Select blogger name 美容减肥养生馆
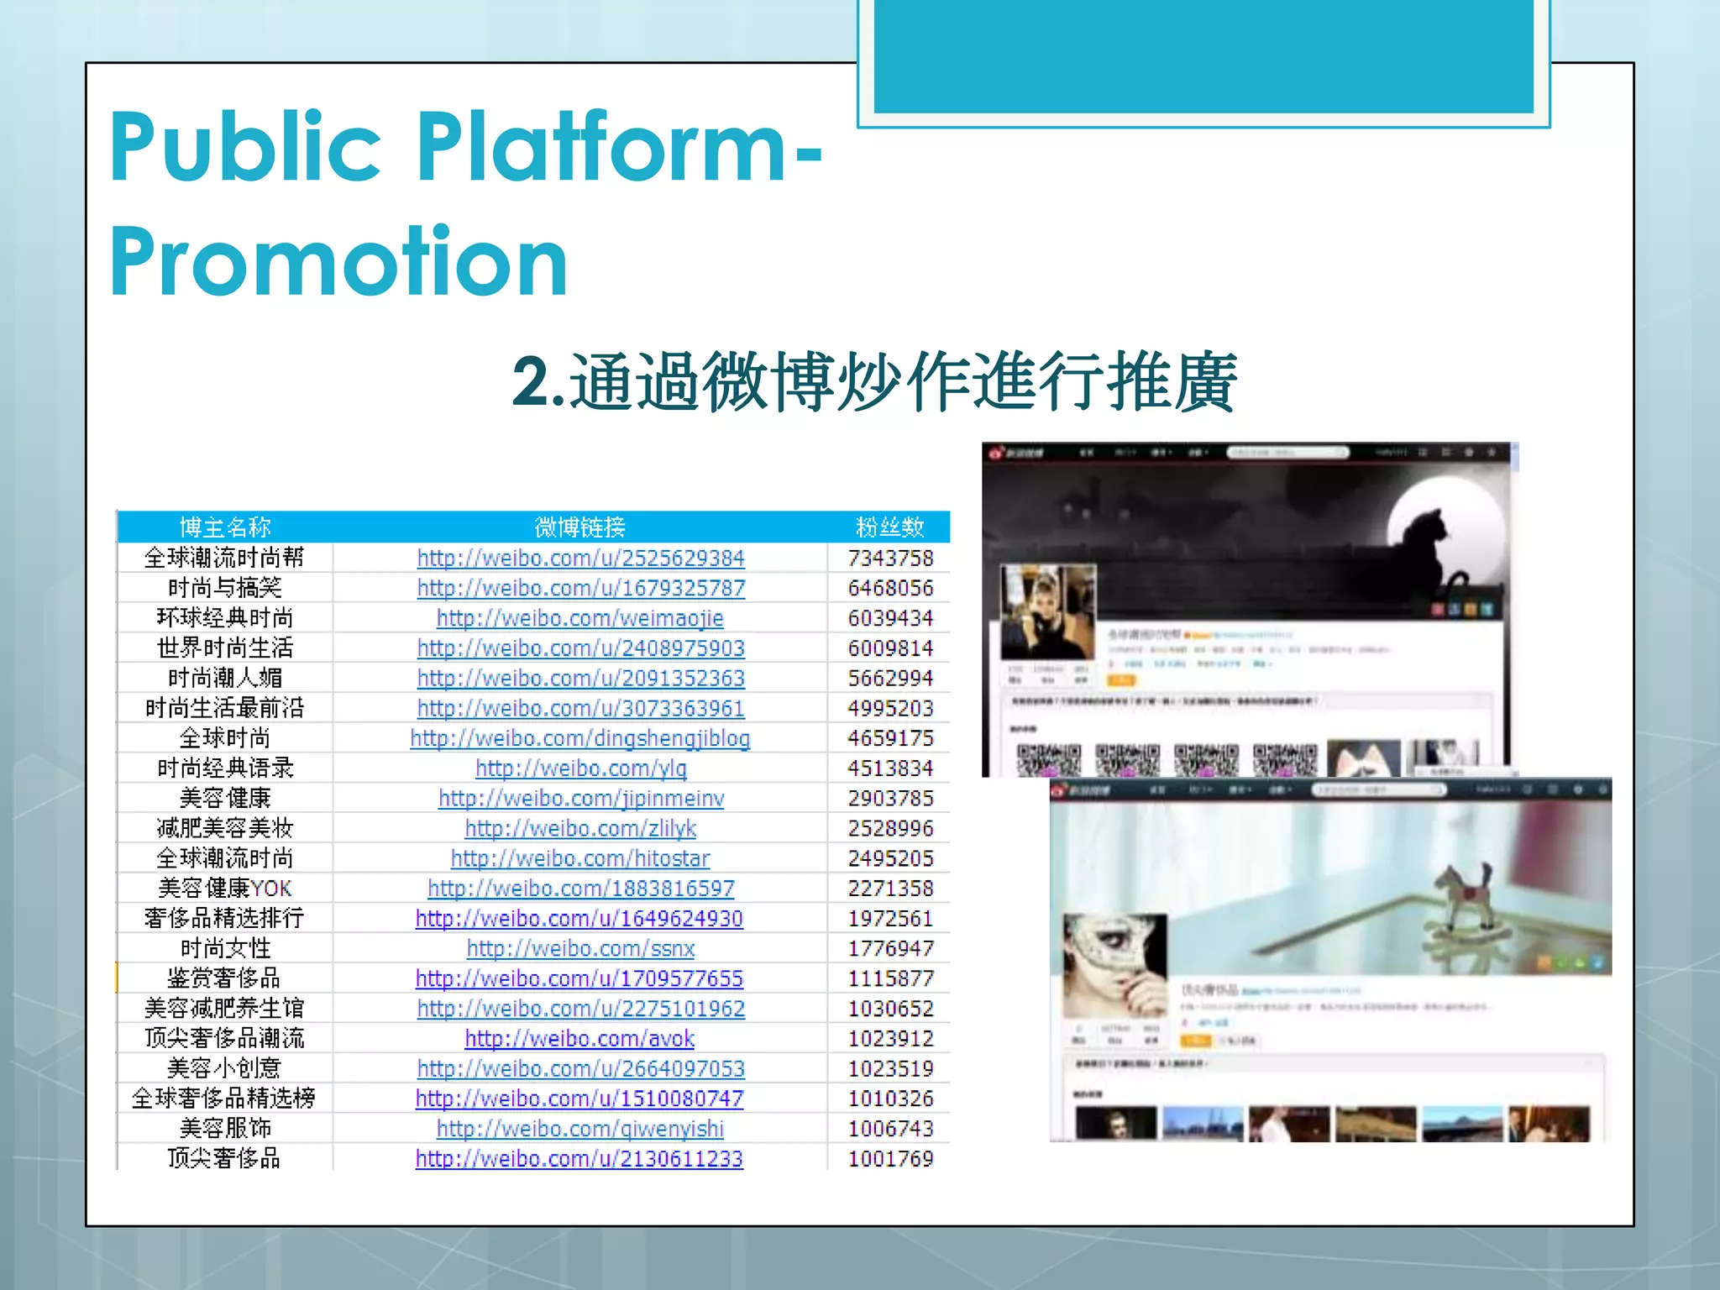Image resolution: width=1720 pixels, height=1290 pixels. click(224, 1009)
